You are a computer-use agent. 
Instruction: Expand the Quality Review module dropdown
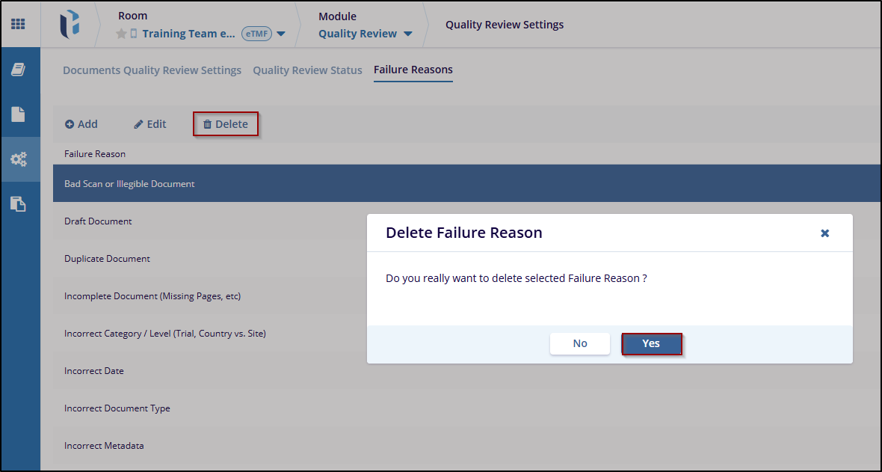408,34
